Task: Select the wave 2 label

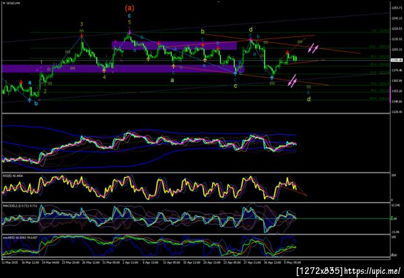Action: 45,91
